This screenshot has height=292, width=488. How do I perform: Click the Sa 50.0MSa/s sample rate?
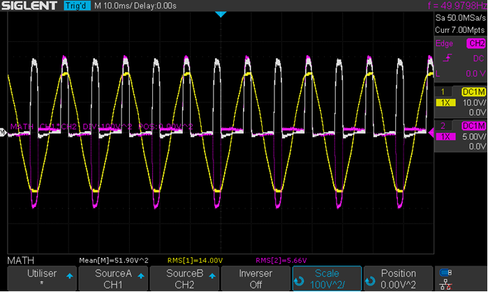point(460,18)
